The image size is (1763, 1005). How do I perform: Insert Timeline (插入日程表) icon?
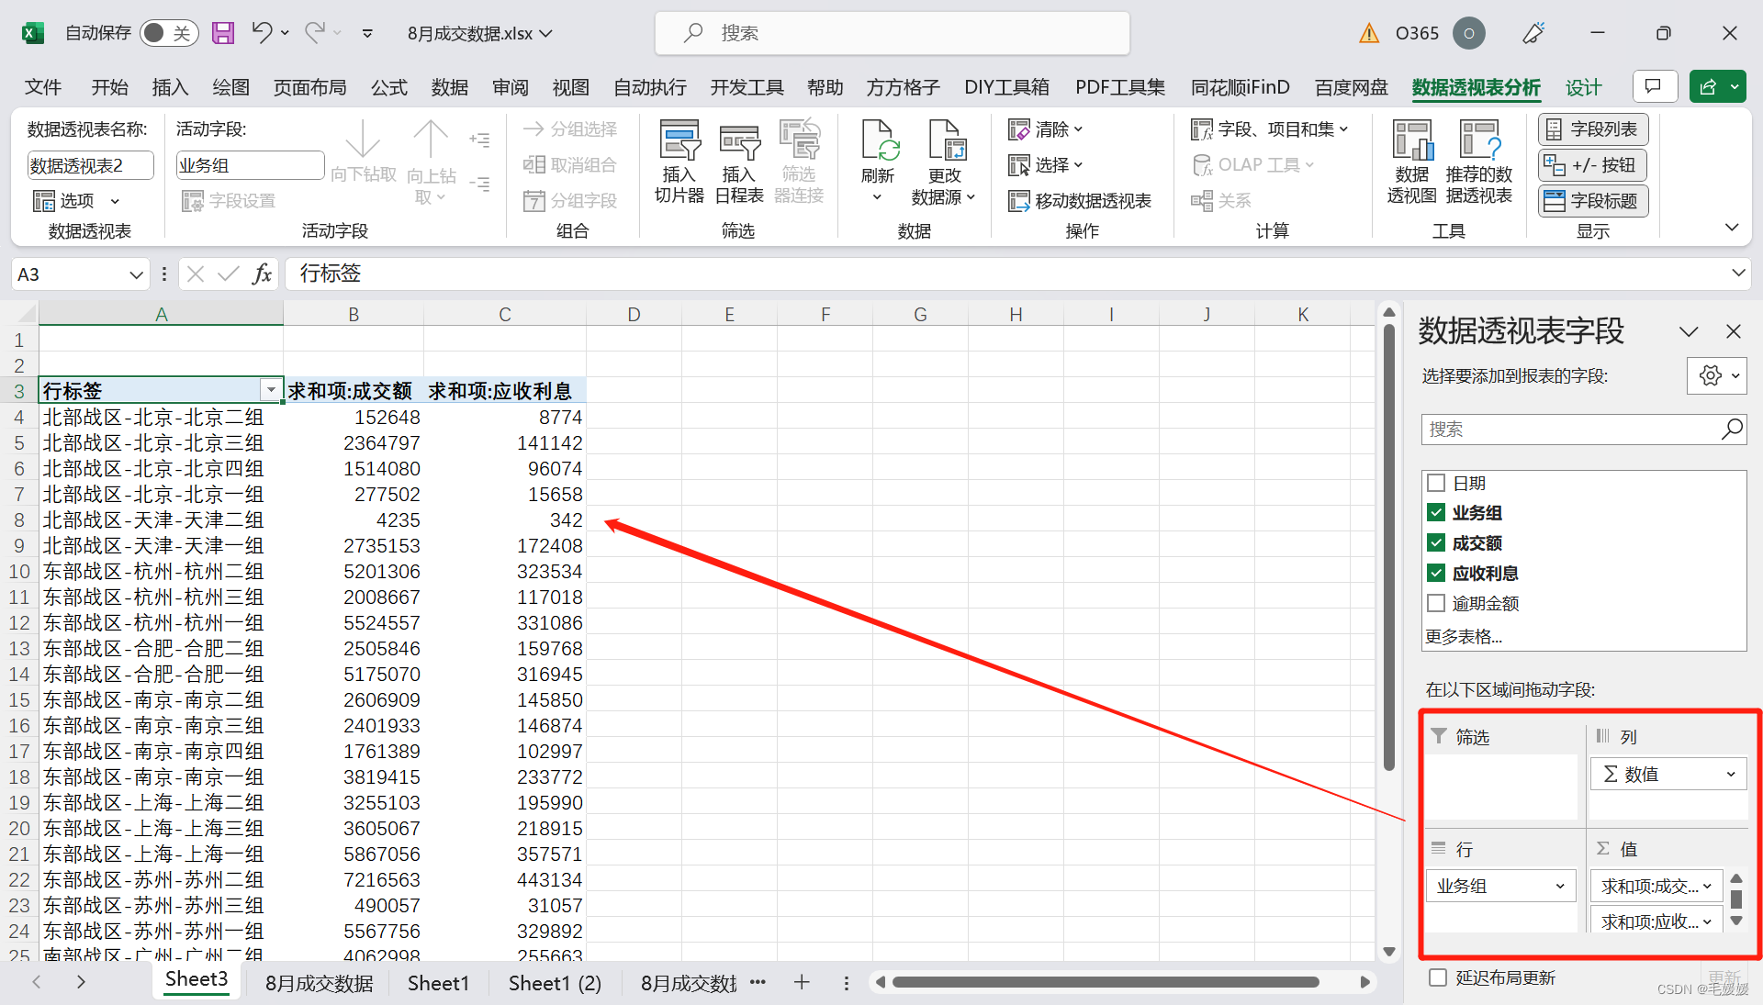point(739,140)
